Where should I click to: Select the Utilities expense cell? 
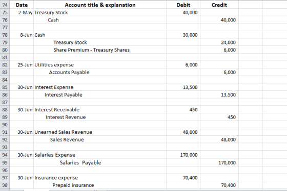[x=100, y=65]
